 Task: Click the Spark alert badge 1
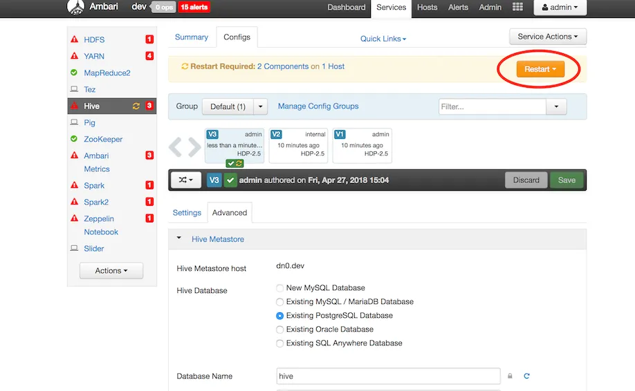[x=149, y=185]
